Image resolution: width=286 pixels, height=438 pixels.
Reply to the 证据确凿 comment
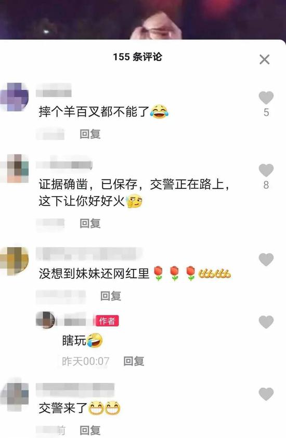[x=90, y=224]
